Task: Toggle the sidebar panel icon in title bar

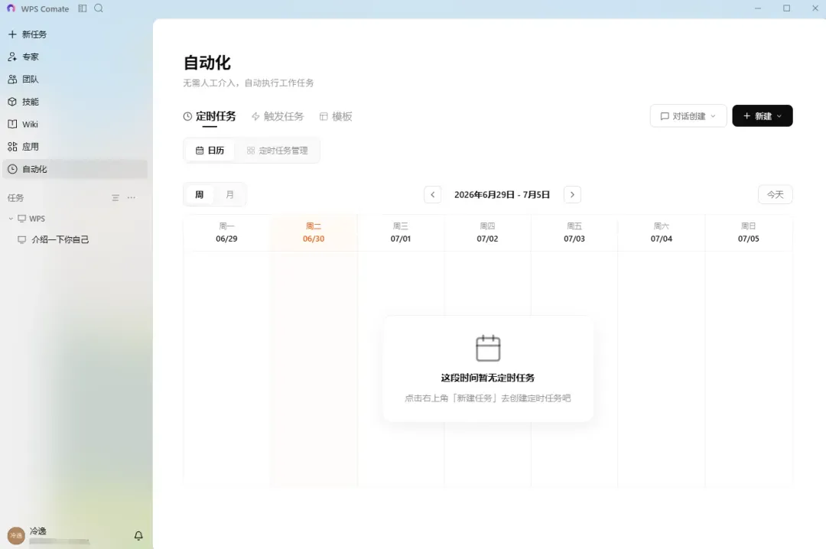Action: (82, 8)
